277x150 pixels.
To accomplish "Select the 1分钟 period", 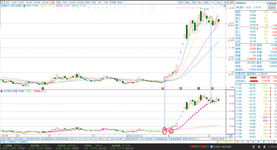I will point(14,2).
